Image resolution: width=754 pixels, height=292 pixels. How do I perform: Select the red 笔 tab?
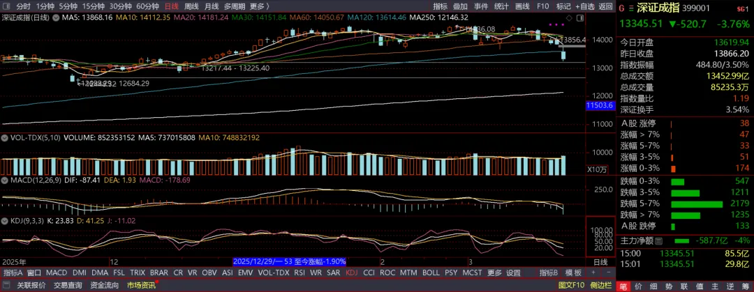point(623,286)
